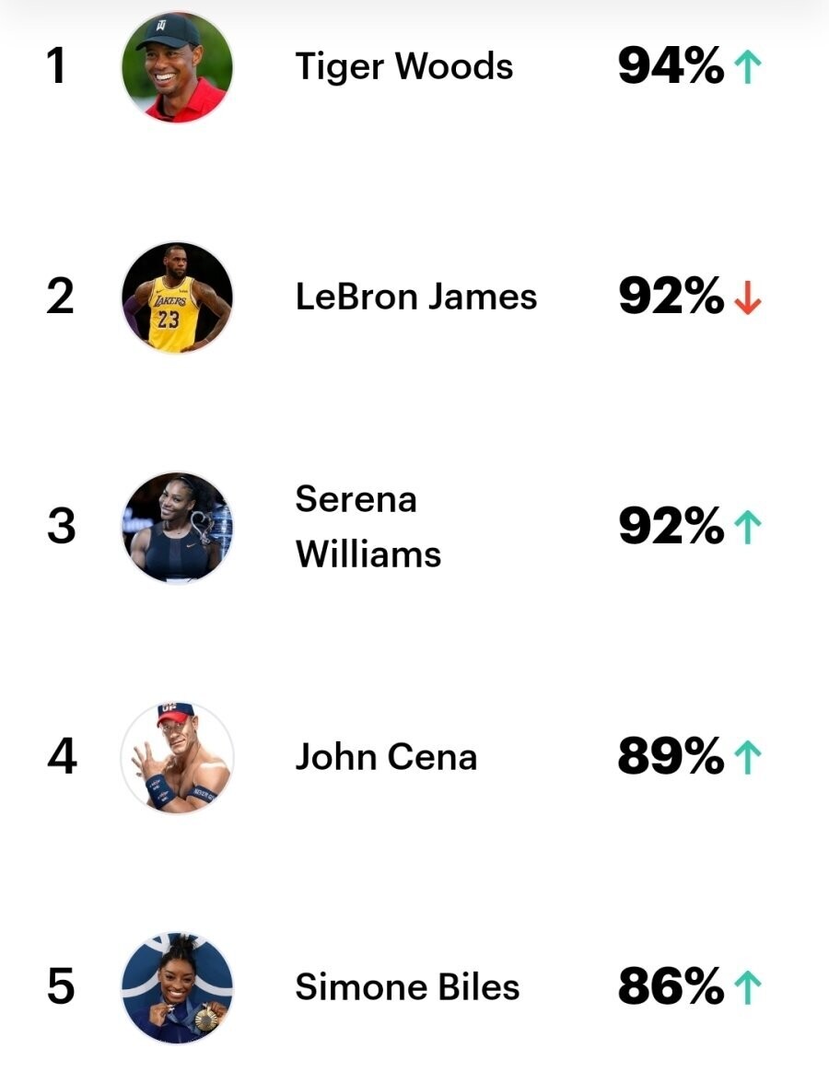Click the Simone Biles name
Screen dimensions: 829x1072
pyautogui.click(x=407, y=988)
